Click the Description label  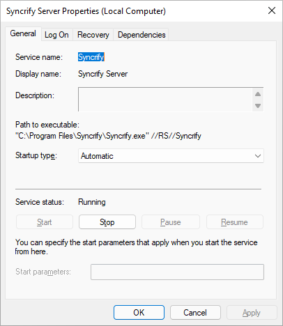coord(35,95)
